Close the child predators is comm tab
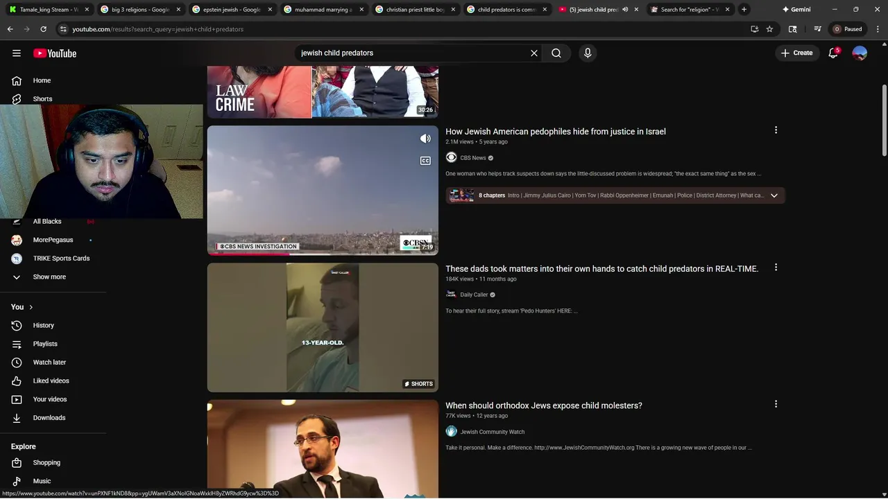Screen dimensions: 888x499 545,10
